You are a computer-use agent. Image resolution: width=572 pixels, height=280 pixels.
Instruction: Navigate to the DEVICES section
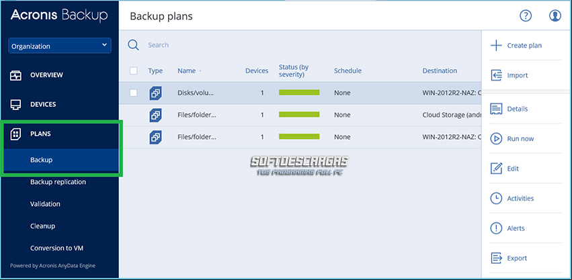[x=43, y=105]
